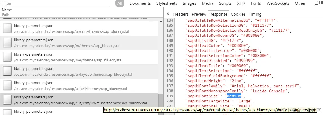Image resolution: width=323 pixels, height=115 pixels.
Task: Filter requests by Media
Action: coord(207,3)
